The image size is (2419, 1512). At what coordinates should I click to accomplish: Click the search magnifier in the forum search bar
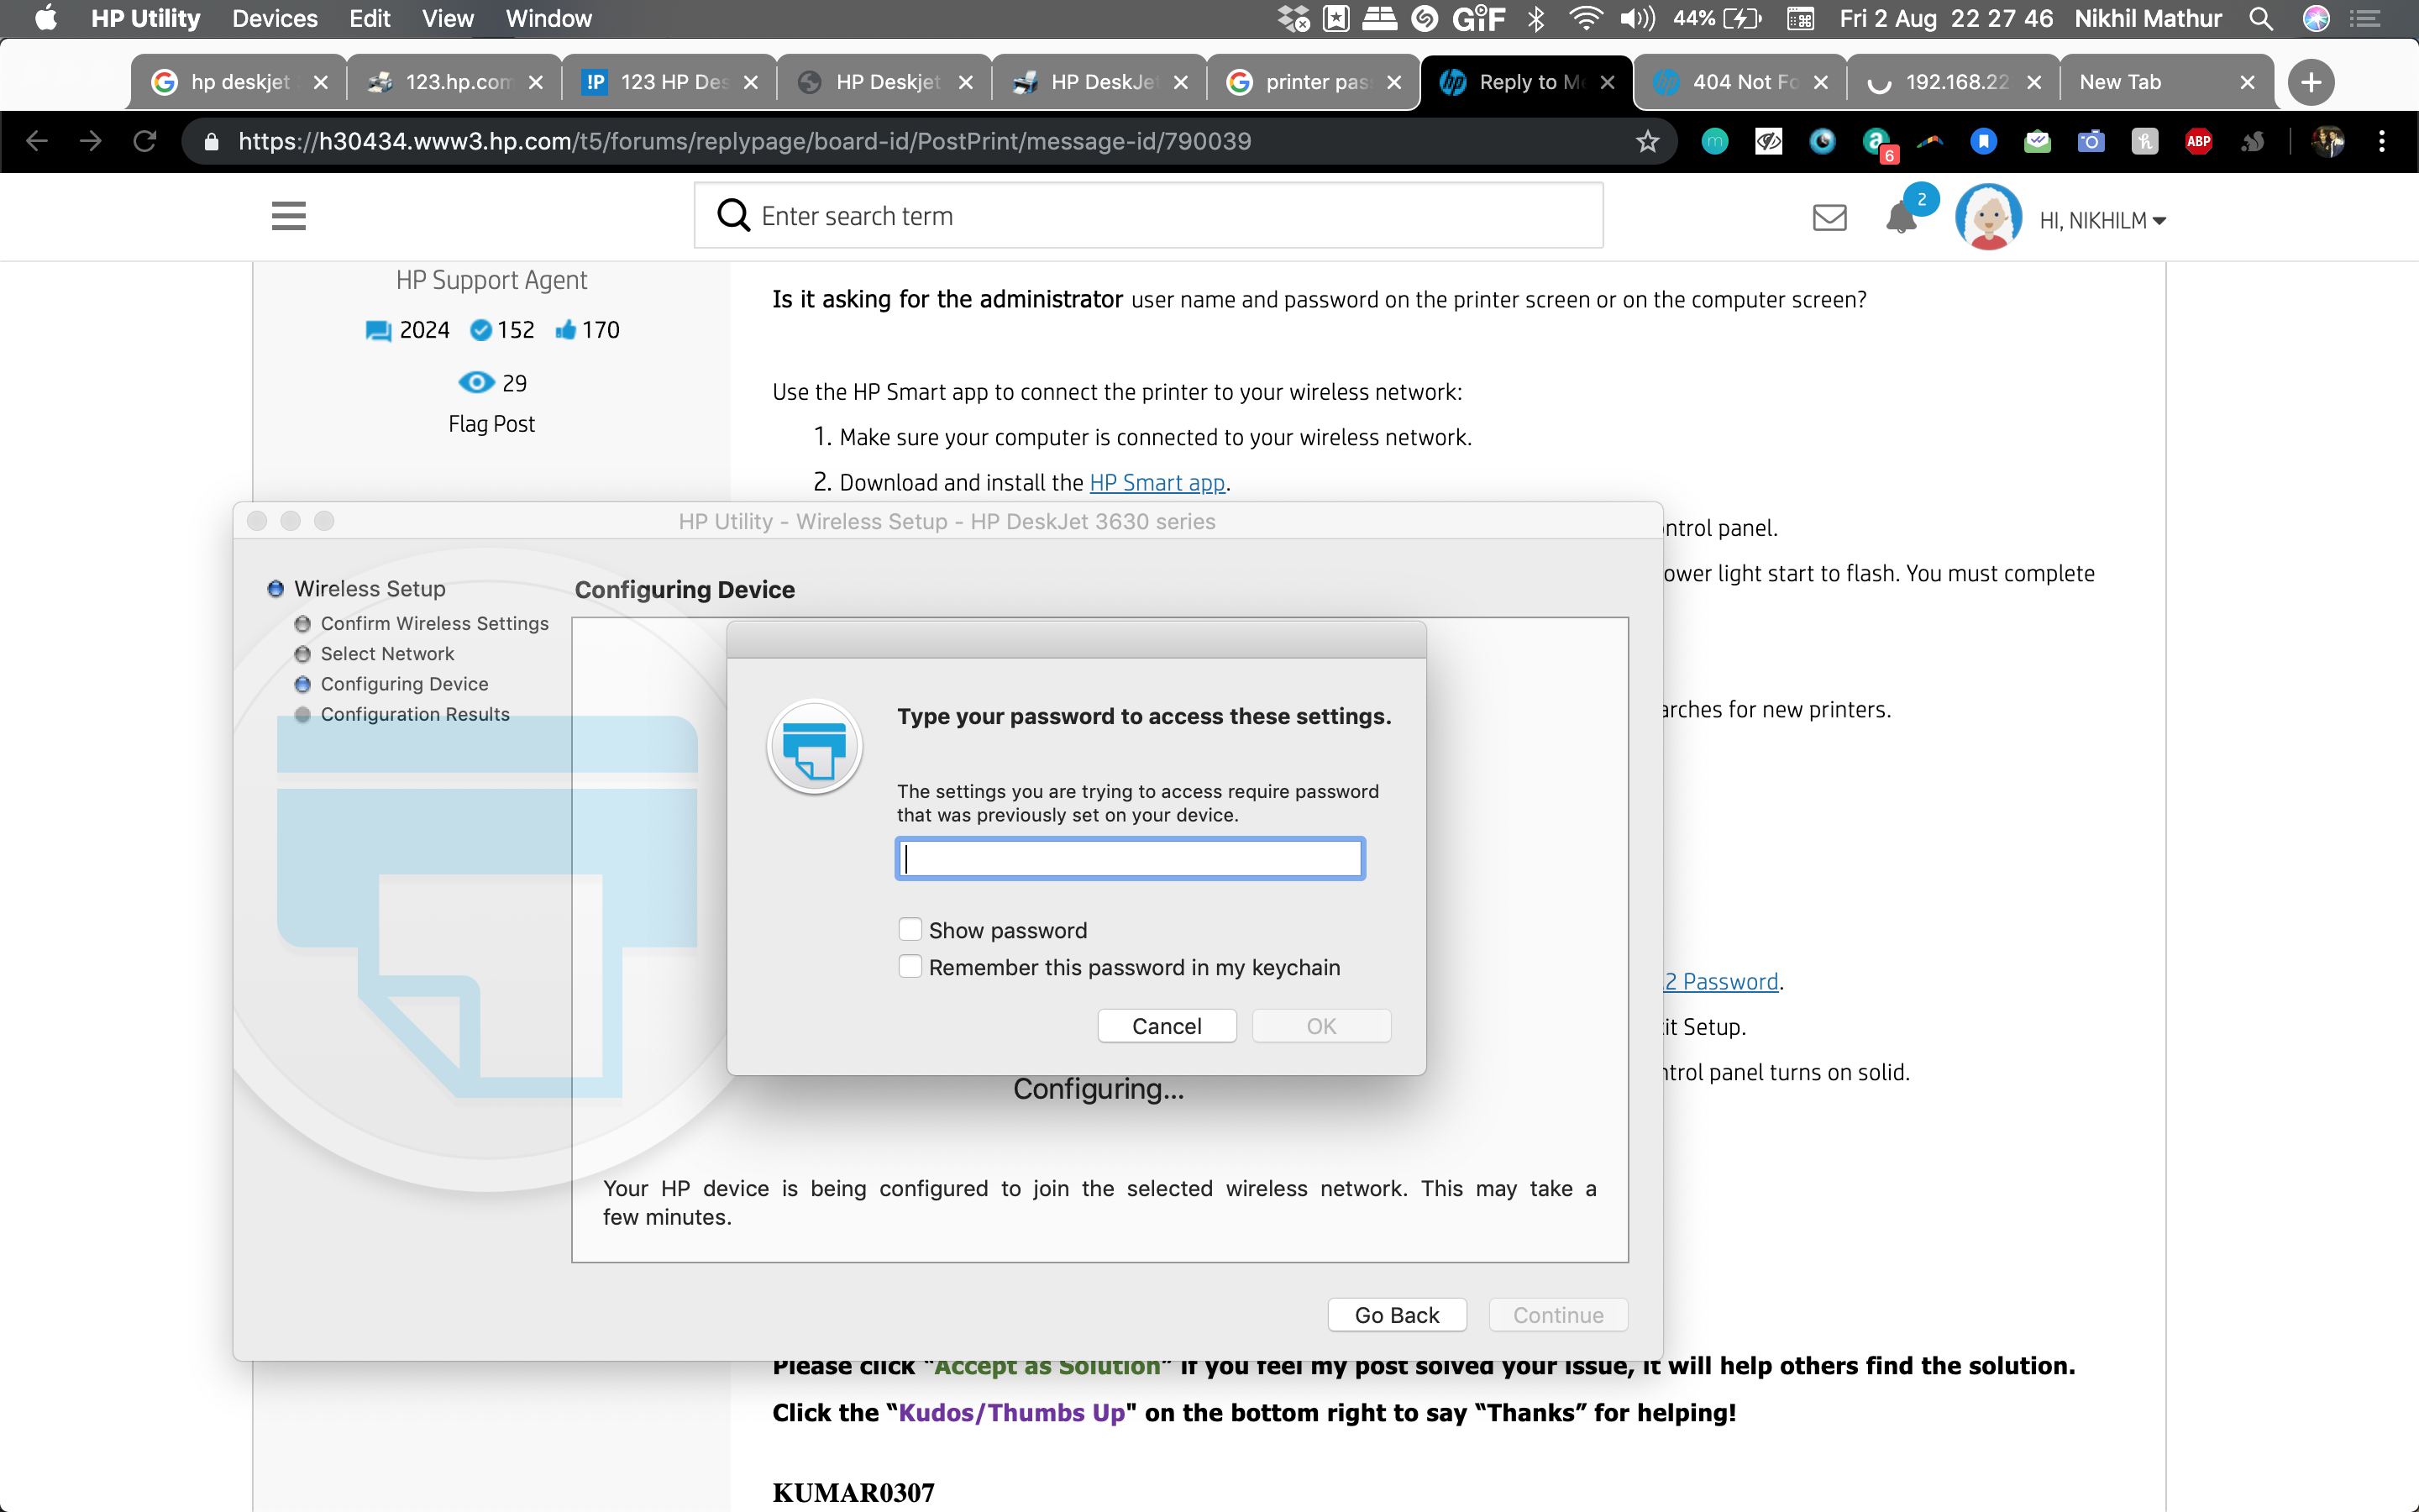click(735, 215)
